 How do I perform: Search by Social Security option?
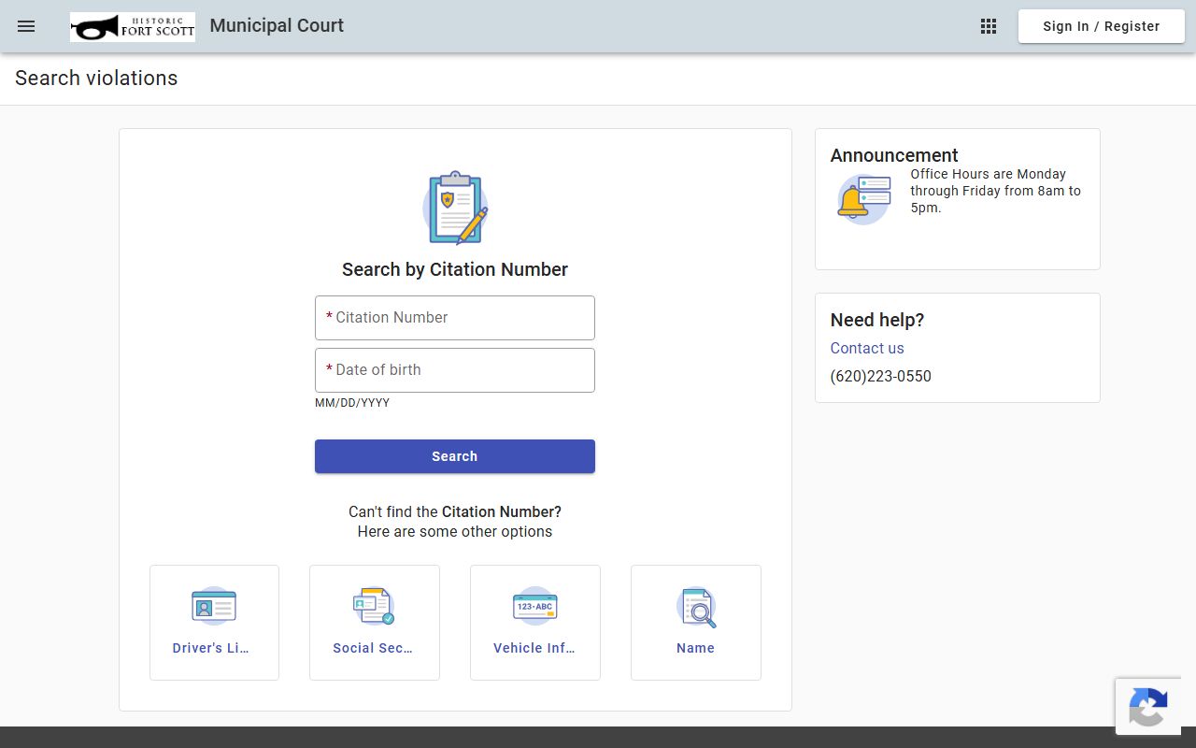(375, 623)
